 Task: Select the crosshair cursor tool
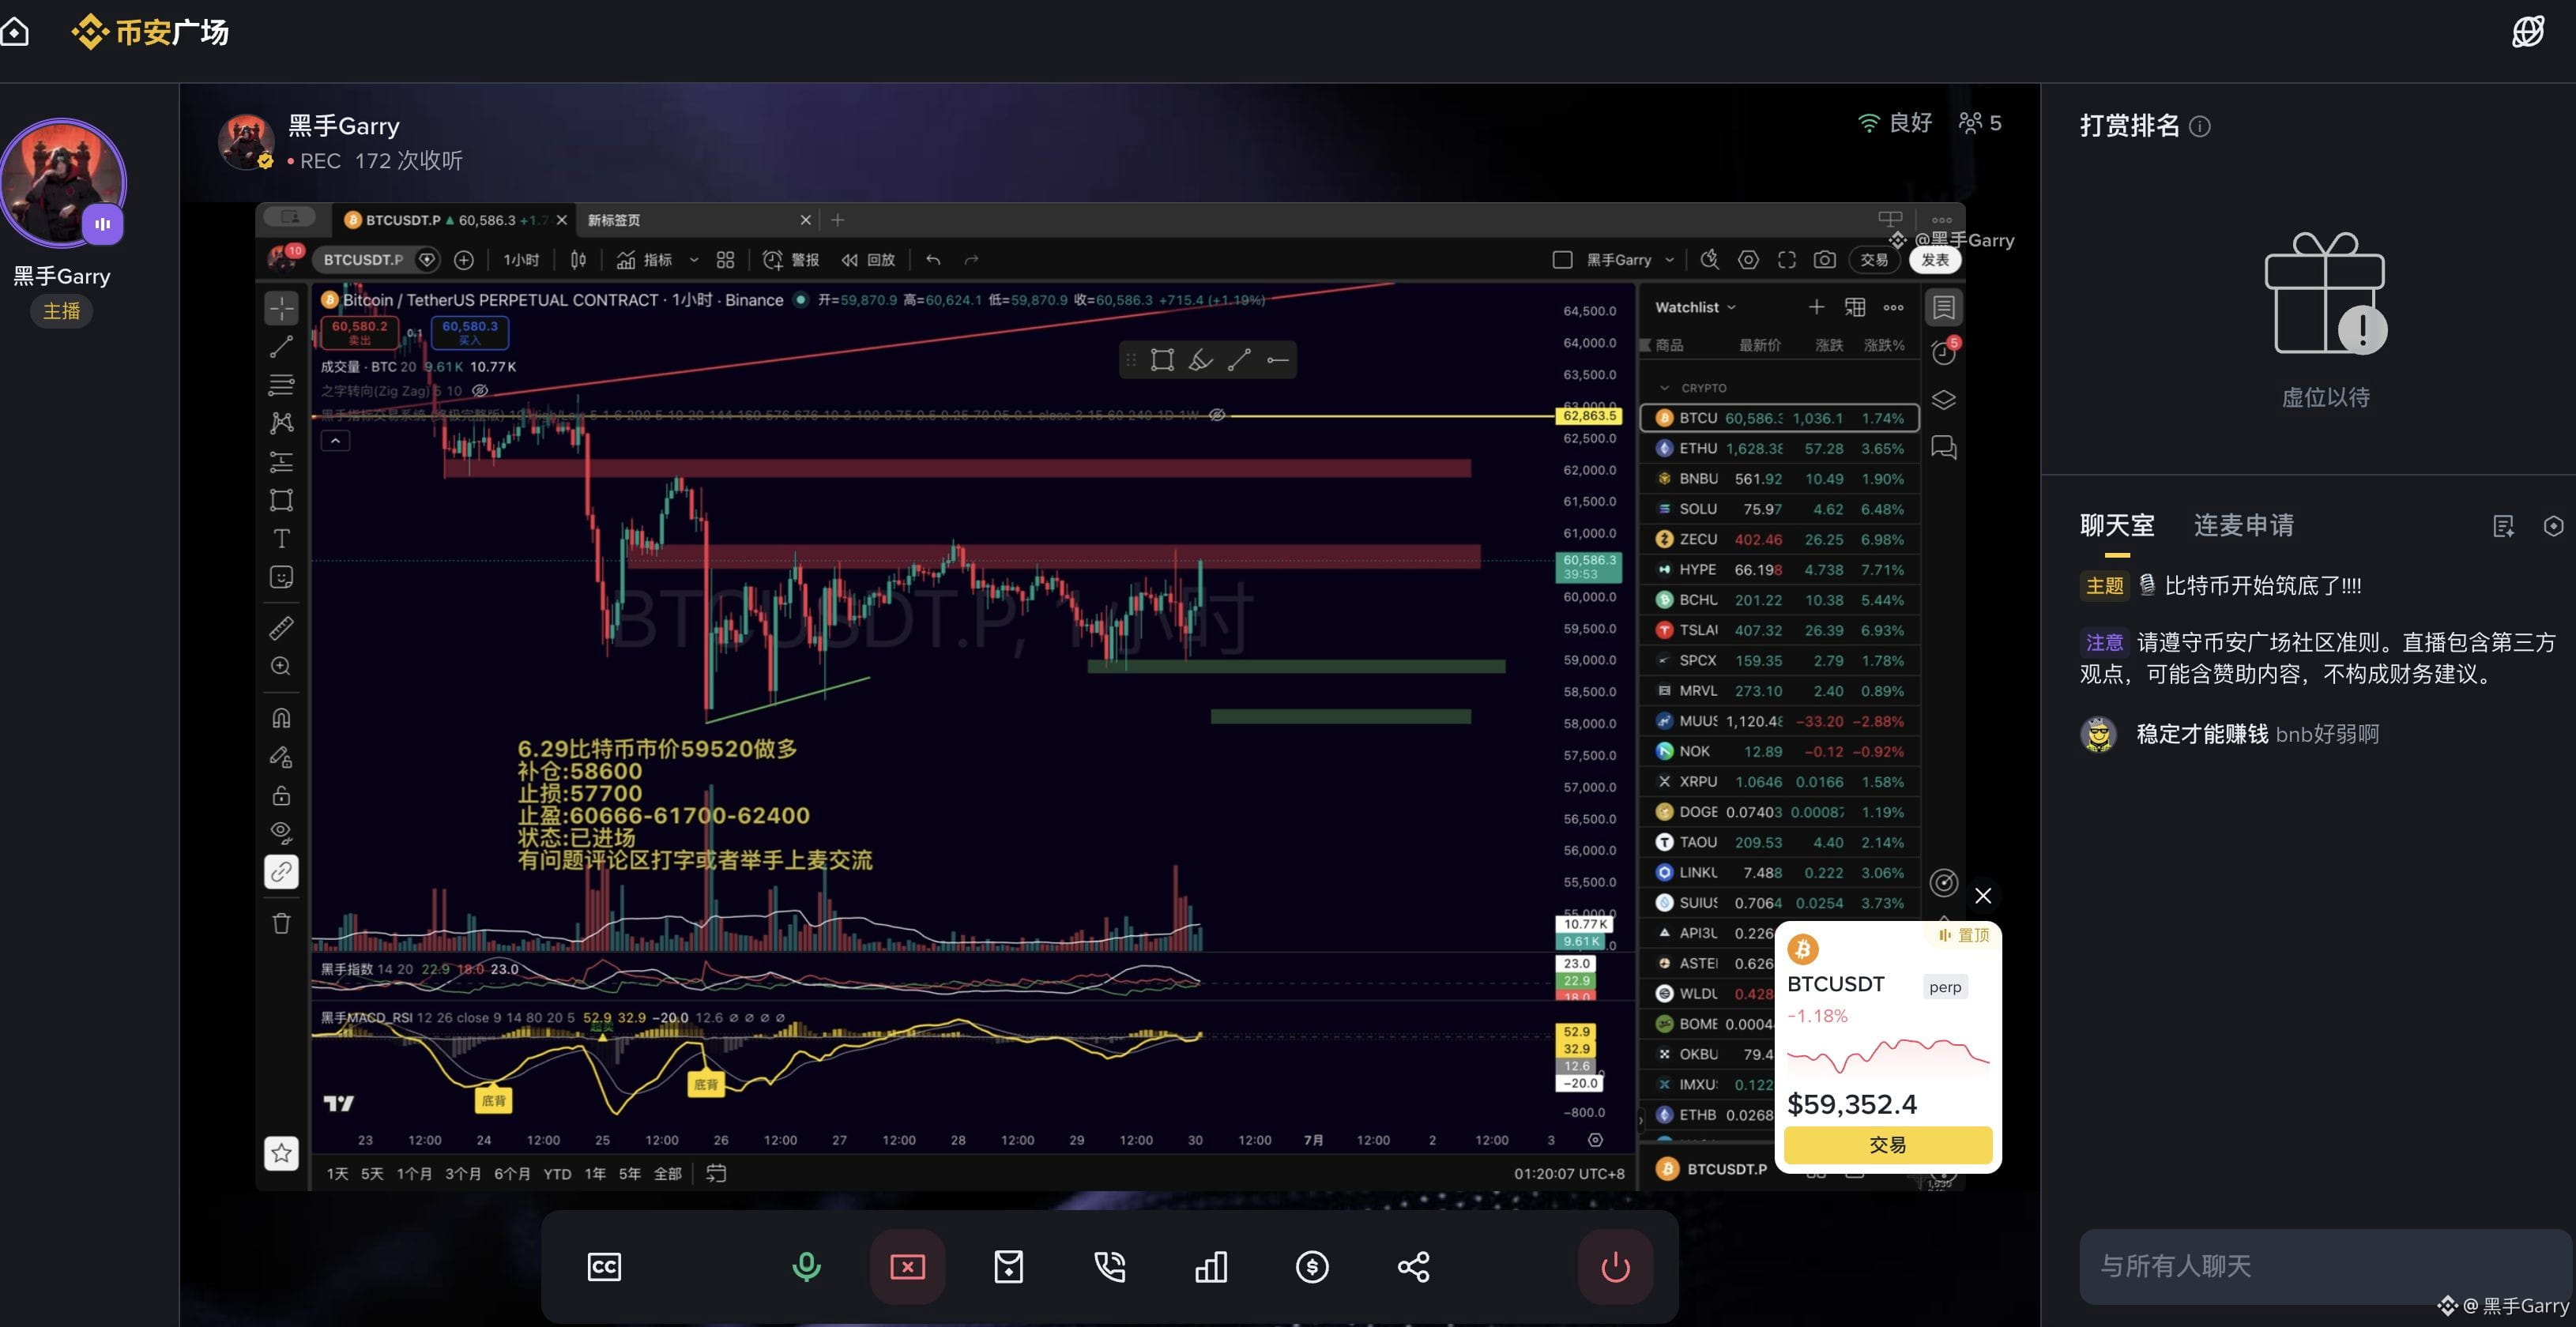tap(281, 308)
